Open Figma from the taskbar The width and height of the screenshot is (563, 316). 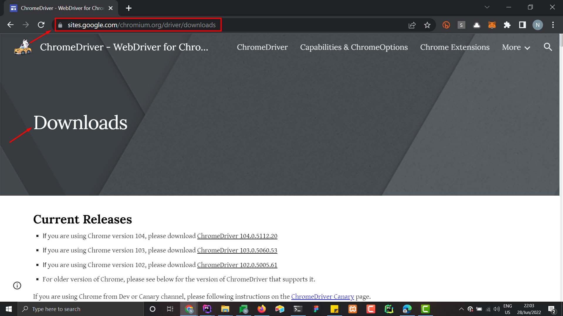[316, 309]
